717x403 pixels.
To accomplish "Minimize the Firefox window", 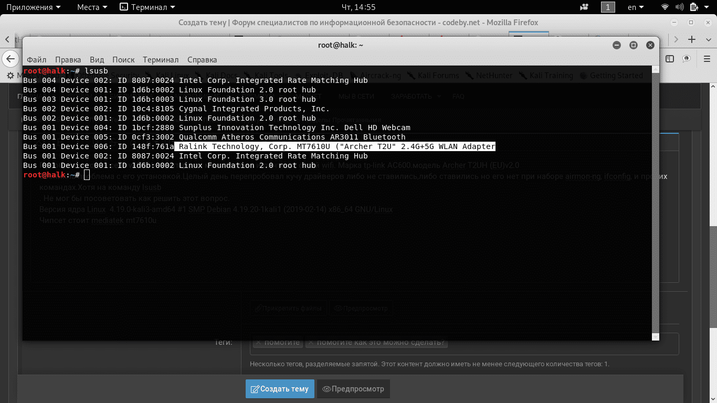I will [674, 23].
